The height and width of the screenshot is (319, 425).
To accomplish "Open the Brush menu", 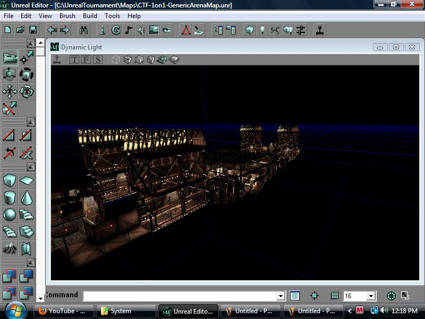I will 67,16.
